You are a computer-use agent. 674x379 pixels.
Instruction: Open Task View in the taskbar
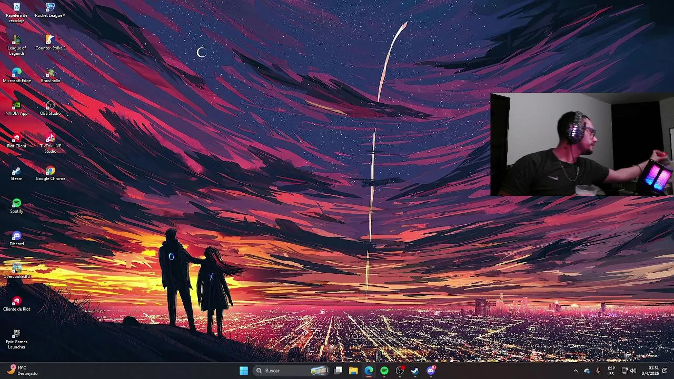click(339, 371)
